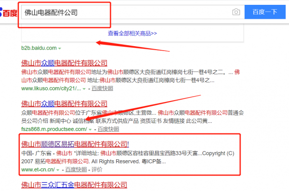This screenshot has width=289, height=191.
Task: Click the b2b.baidu.com green URL
Action: (x=39, y=48)
